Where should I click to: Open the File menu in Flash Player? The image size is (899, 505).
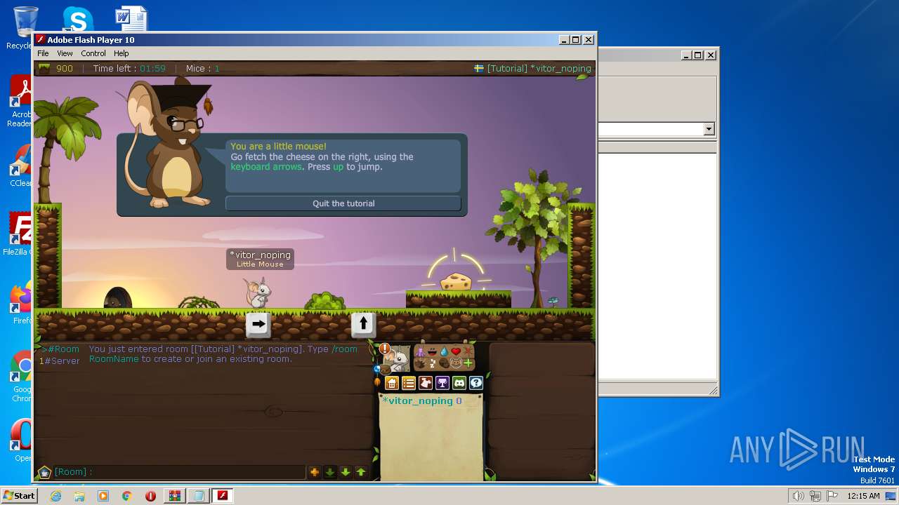pyautogui.click(x=43, y=53)
